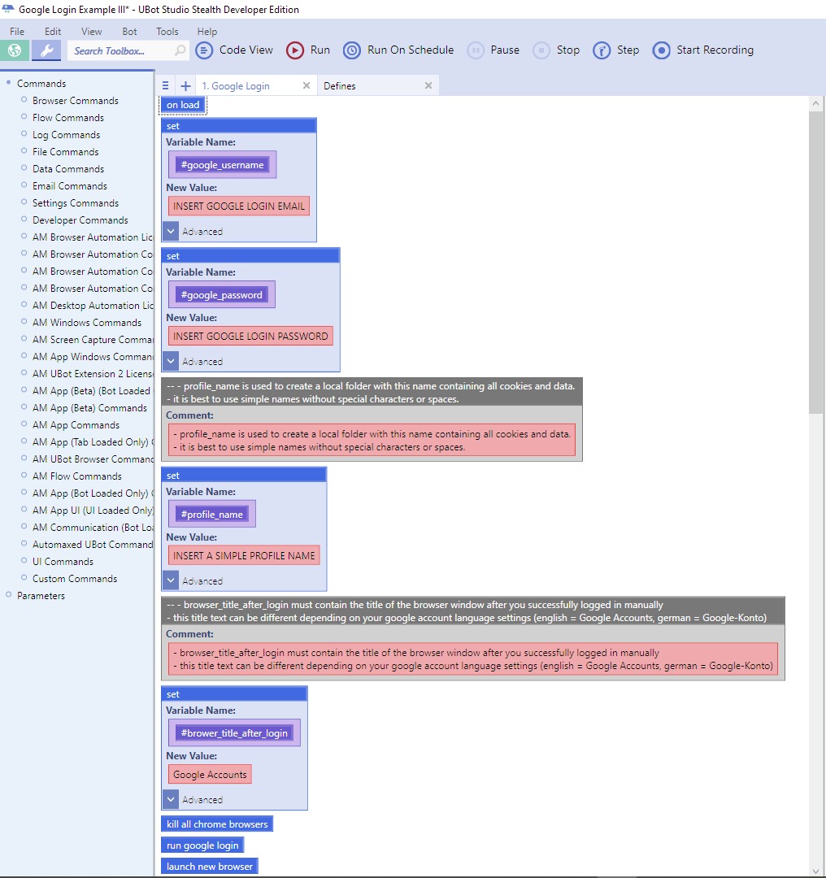Select Developer Commands category
This screenshot has width=826, height=878.
pos(80,220)
